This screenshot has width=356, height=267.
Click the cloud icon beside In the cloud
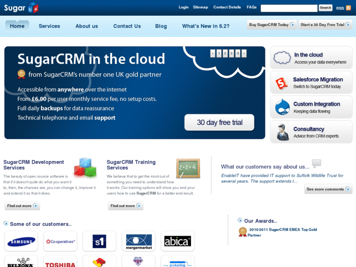tap(282, 58)
